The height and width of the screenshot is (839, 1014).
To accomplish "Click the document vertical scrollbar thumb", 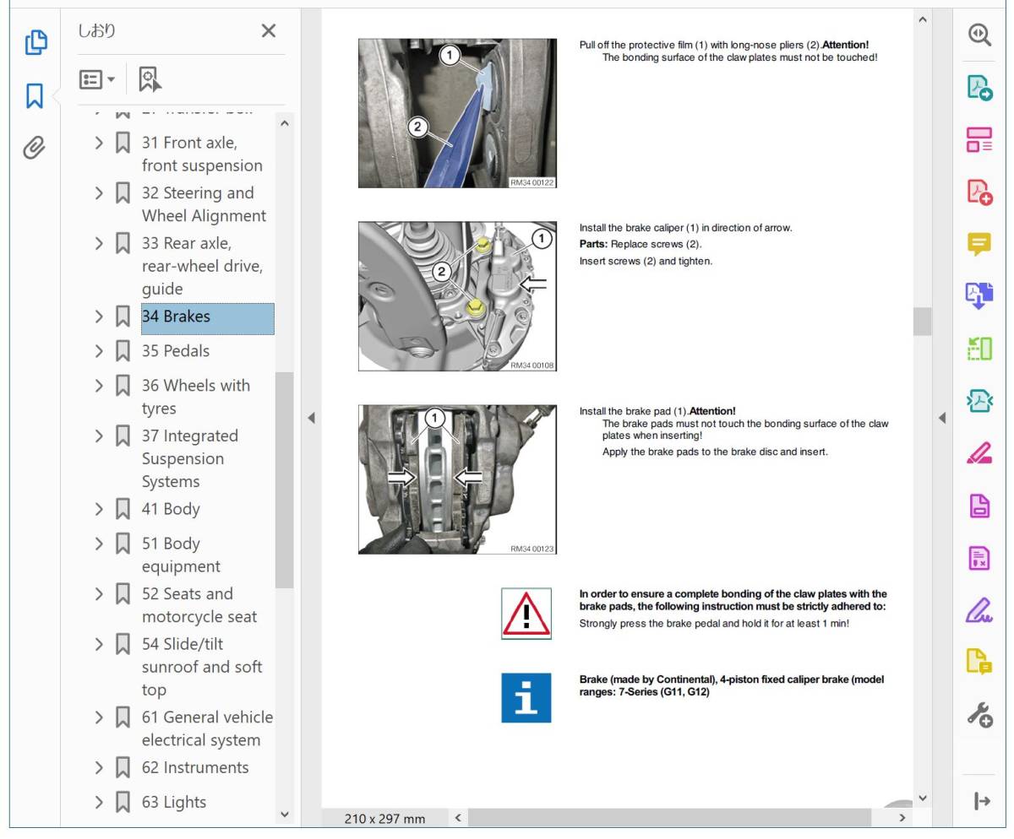I will 922,322.
